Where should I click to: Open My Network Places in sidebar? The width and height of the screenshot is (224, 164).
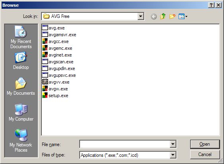pyautogui.click(x=21, y=141)
